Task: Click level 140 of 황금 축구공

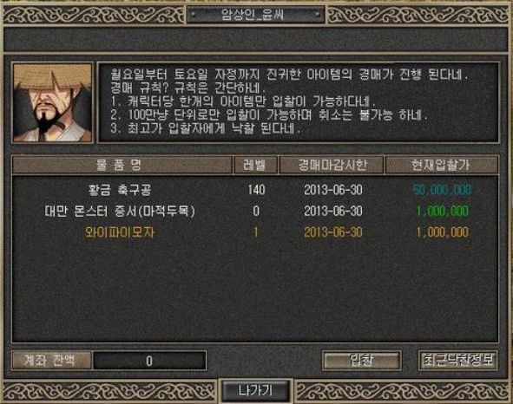Action: (256, 190)
